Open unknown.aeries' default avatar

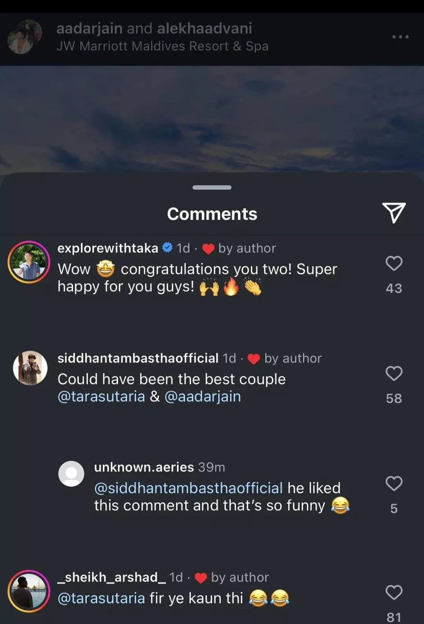(x=71, y=474)
